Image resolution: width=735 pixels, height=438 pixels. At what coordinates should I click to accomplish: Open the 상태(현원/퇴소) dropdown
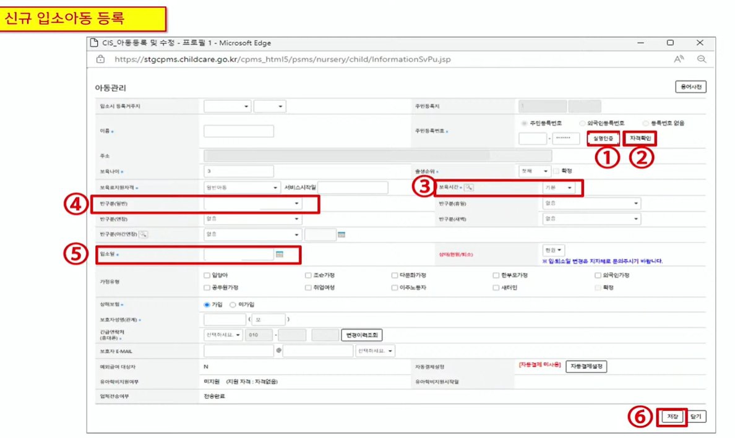coord(553,250)
